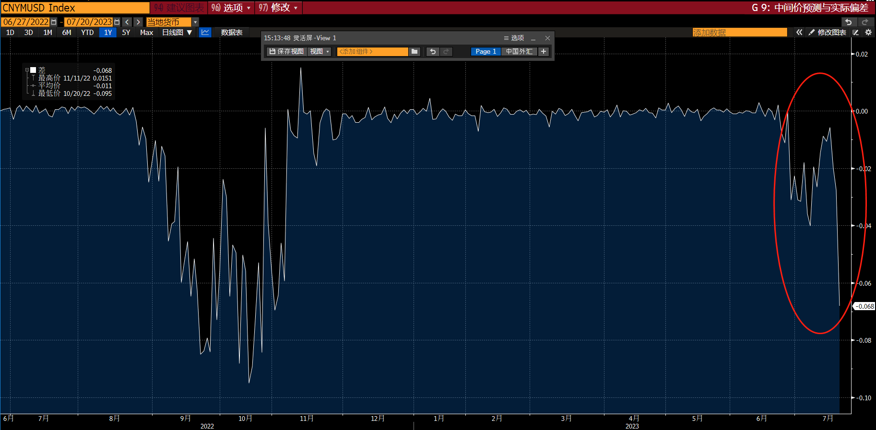
Task: Select the YTD time range
Action: tap(87, 32)
